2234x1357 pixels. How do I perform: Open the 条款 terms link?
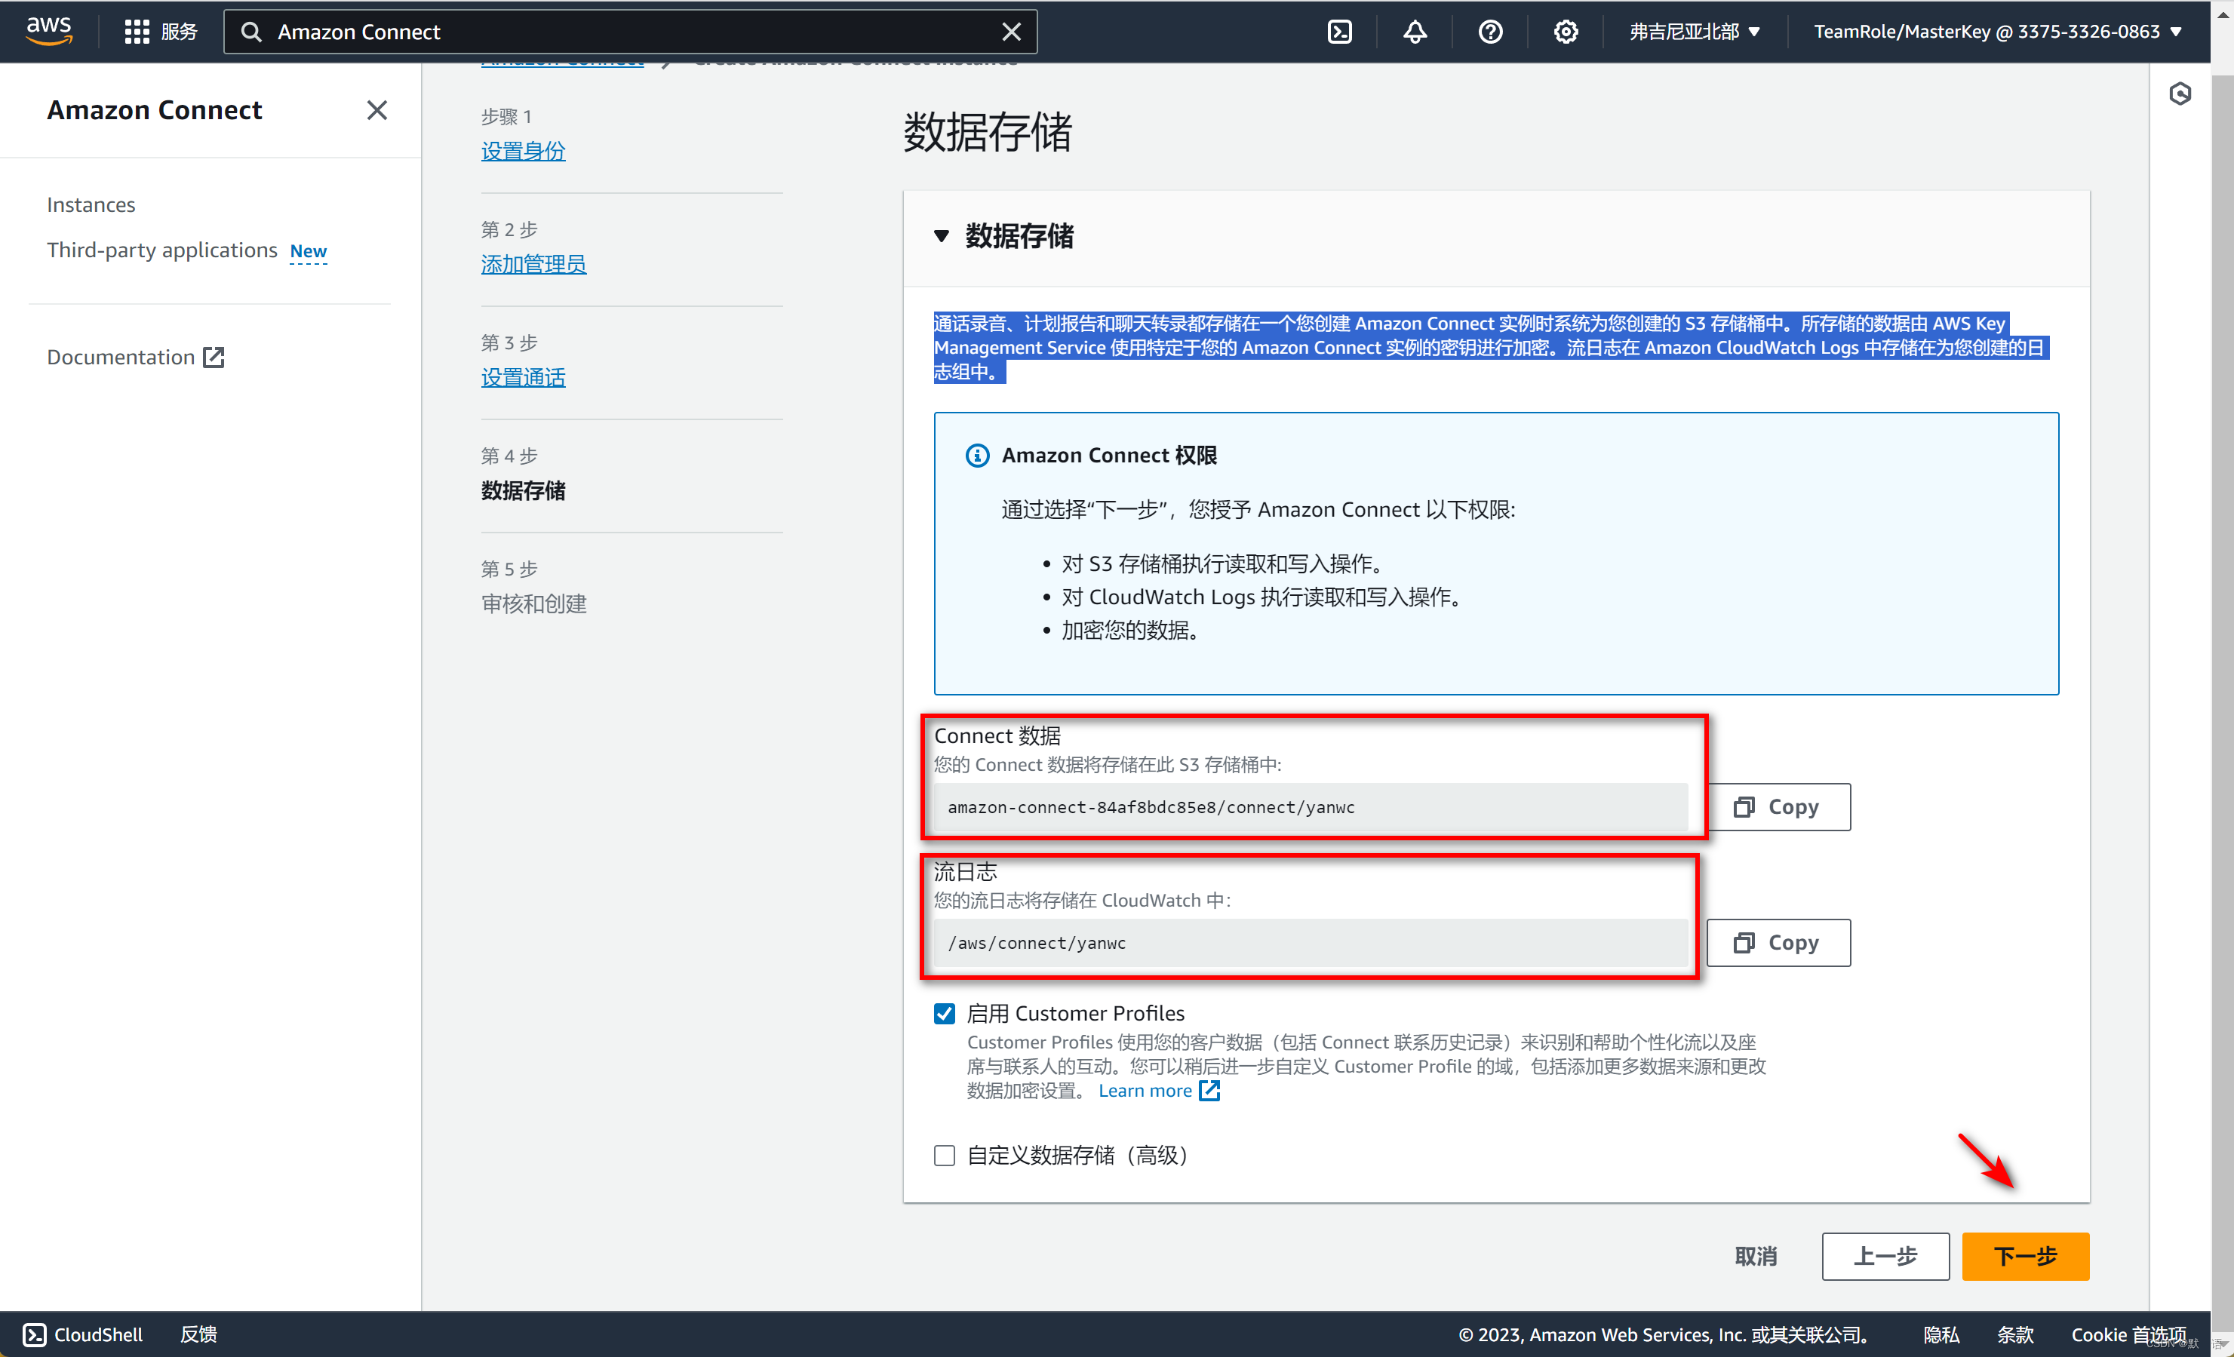tap(2014, 1334)
